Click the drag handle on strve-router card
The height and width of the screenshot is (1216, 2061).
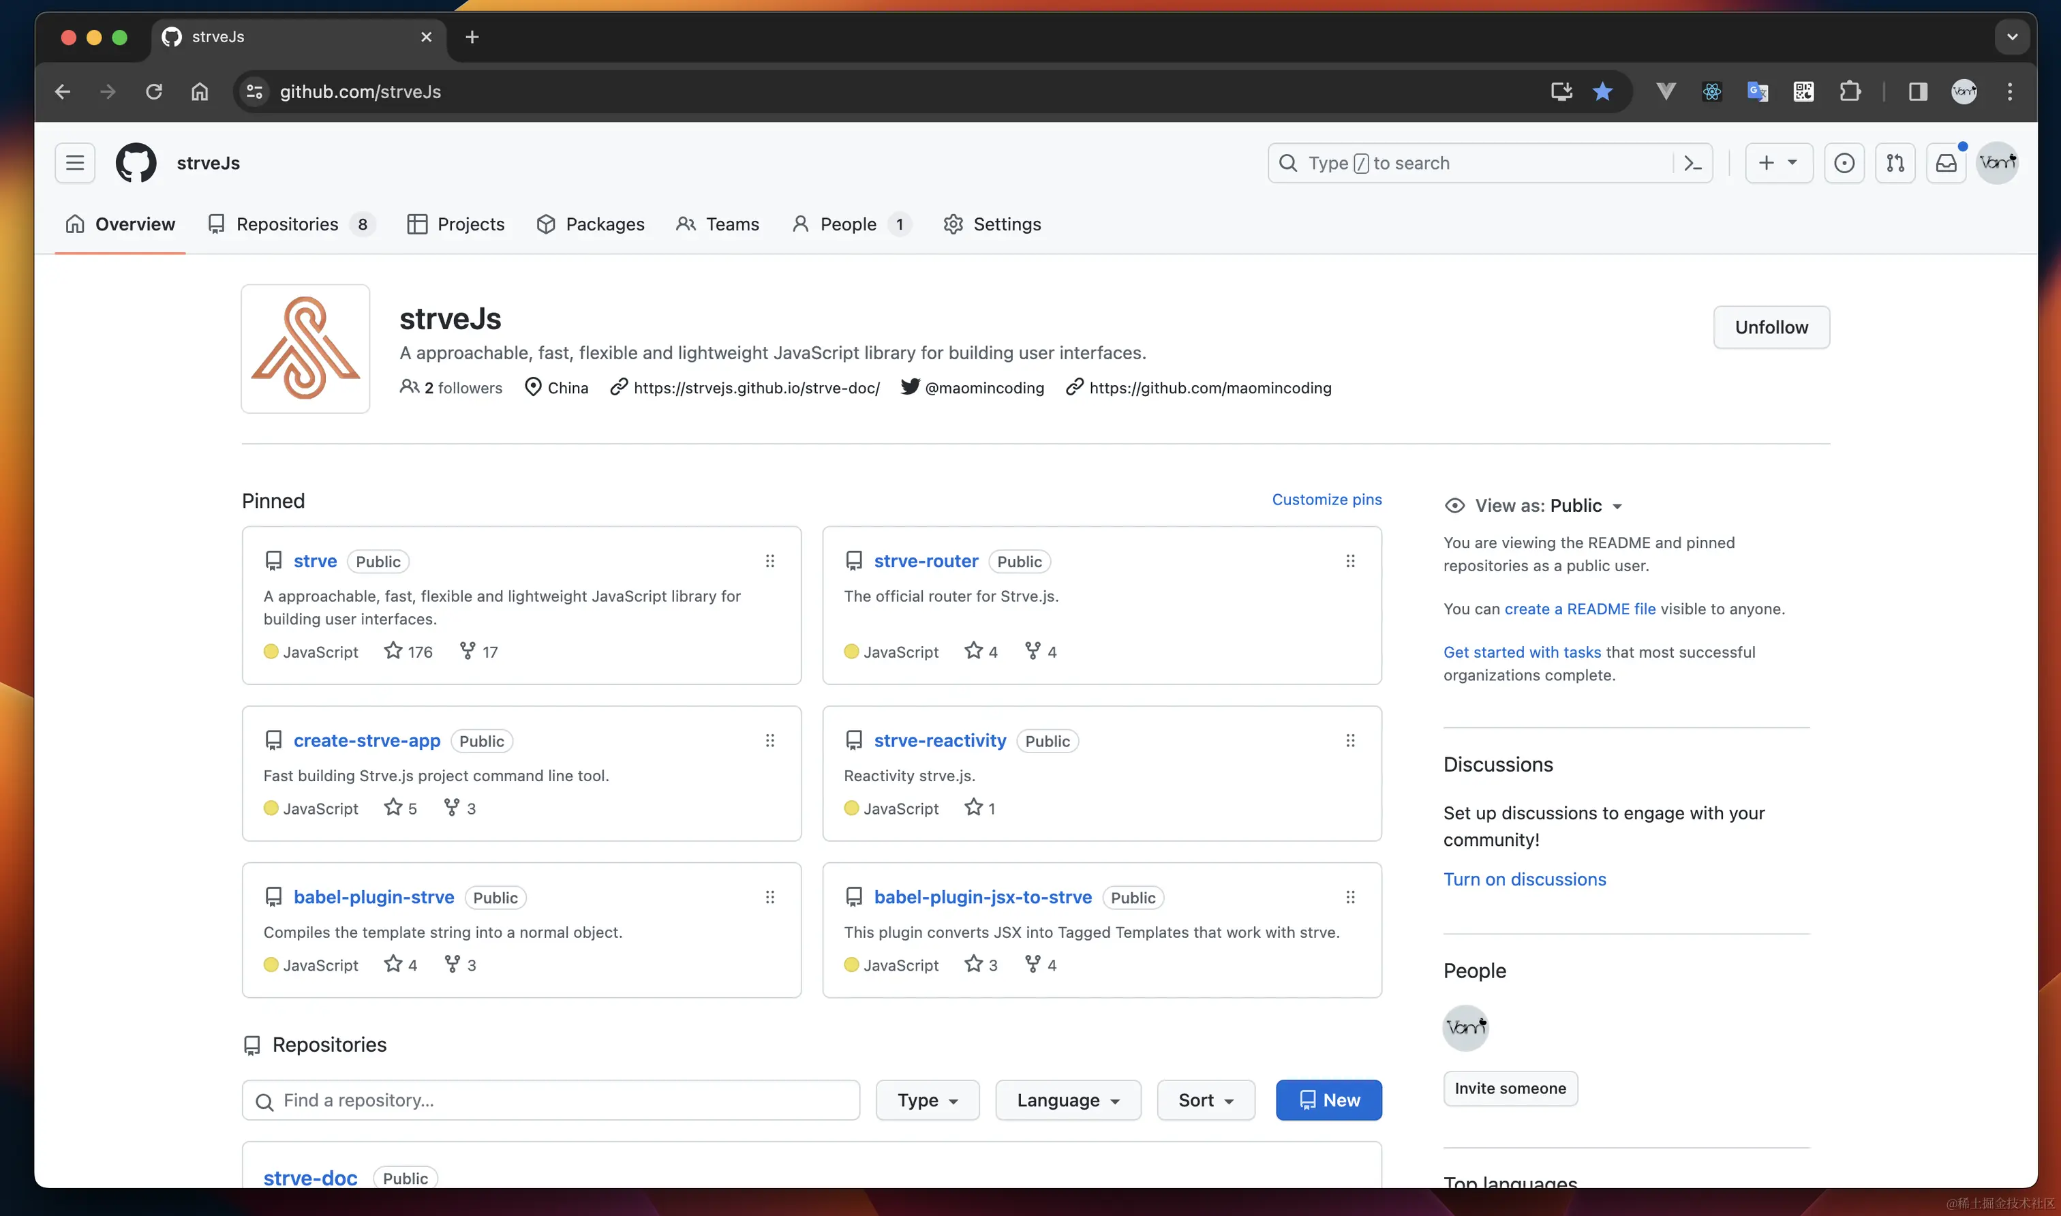pos(1350,561)
